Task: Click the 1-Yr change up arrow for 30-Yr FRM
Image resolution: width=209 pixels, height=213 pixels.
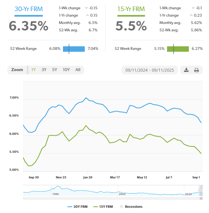Action: [x=87, y=16]
